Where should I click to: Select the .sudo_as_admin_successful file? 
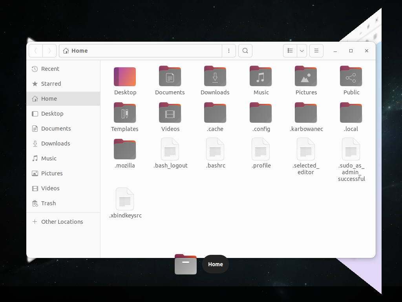click(x=351, y=149)
